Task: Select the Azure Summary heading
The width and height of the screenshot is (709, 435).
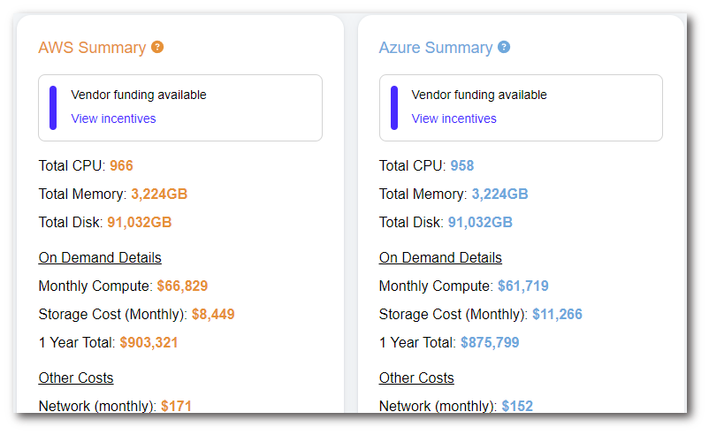Action: [x=435, y=48]
